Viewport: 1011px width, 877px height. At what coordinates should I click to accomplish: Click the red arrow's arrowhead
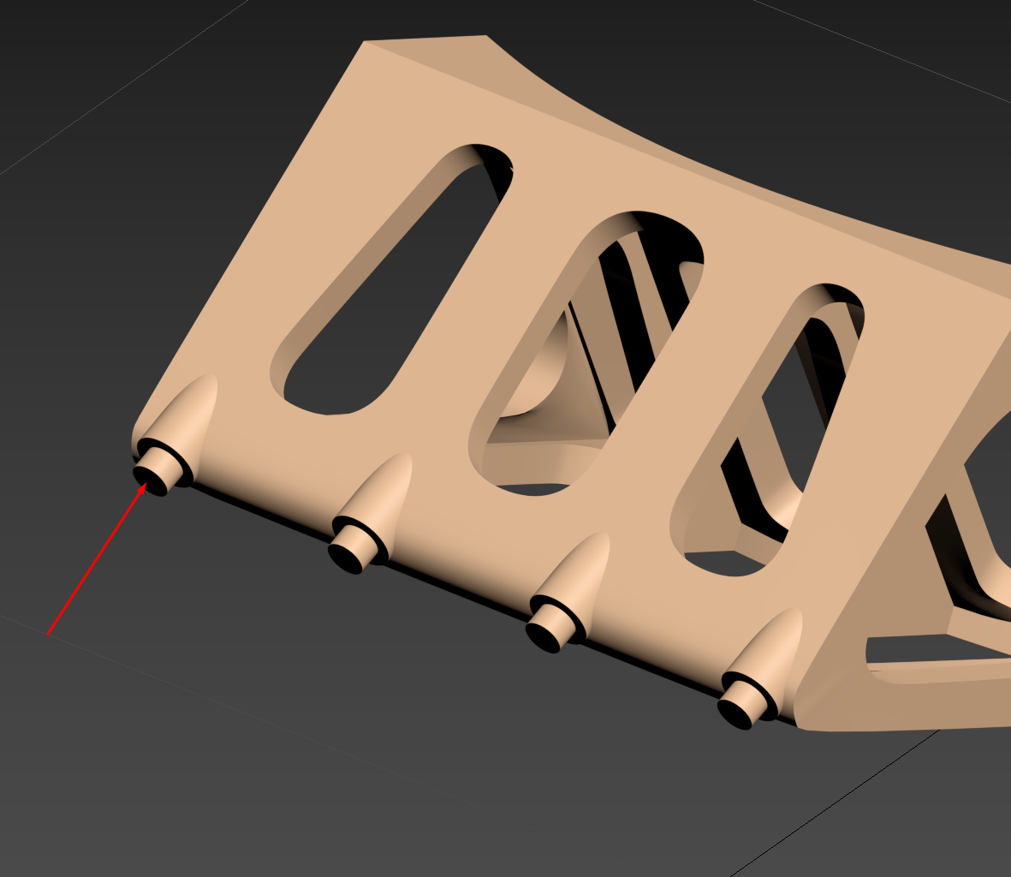coord(142,489)
